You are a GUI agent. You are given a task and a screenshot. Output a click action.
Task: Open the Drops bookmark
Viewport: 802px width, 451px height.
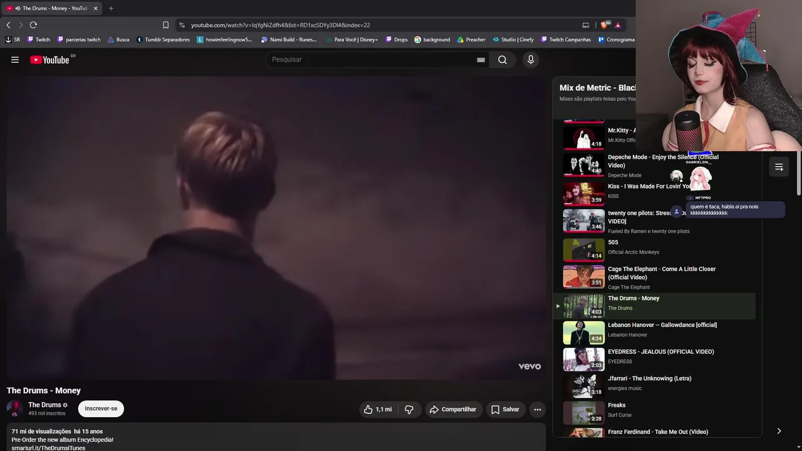pos(396,39)
